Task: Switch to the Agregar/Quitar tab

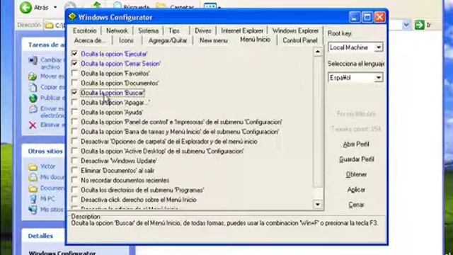Action: click(x=168, y=40)
